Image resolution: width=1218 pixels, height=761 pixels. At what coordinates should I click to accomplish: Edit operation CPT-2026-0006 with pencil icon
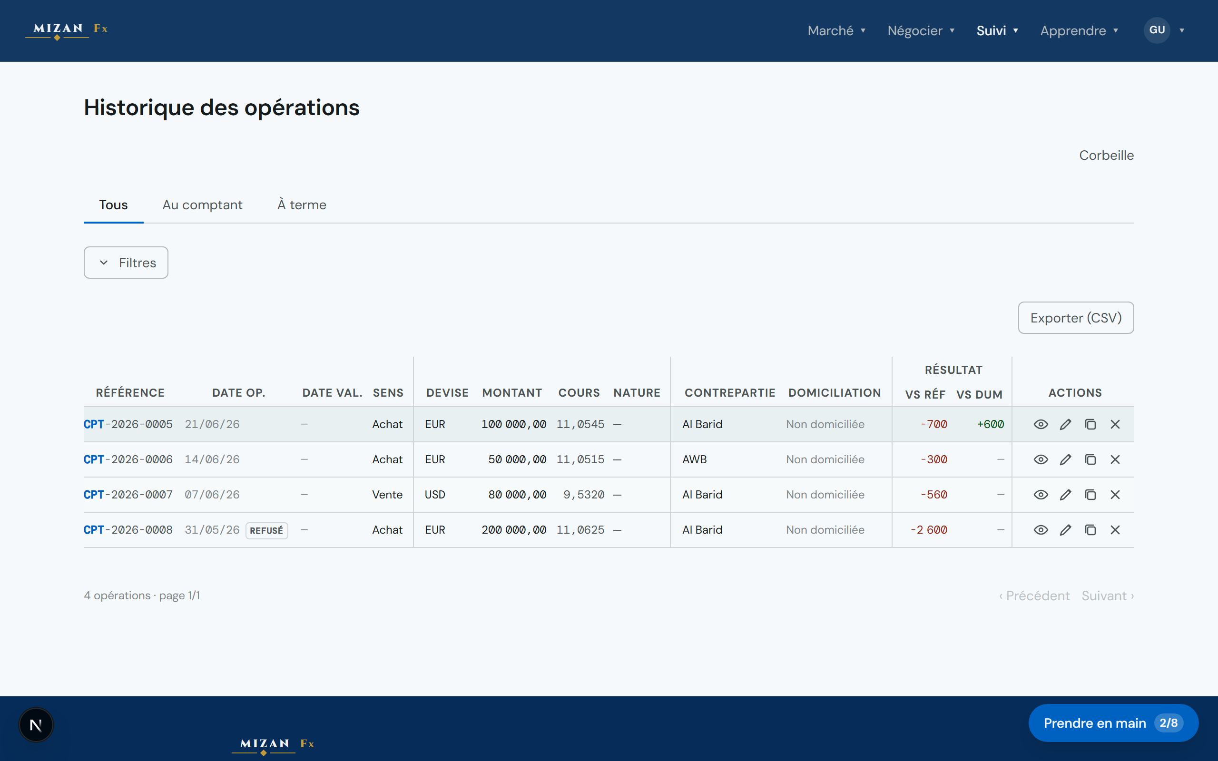(1065, 459)
